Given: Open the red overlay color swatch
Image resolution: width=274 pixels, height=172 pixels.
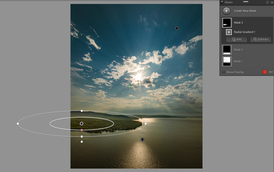Looking at the screenshot, I should [265, 72].
